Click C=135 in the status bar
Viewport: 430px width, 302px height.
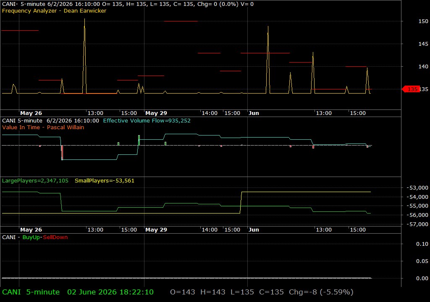pyautogui.click(x=272, y=292)
